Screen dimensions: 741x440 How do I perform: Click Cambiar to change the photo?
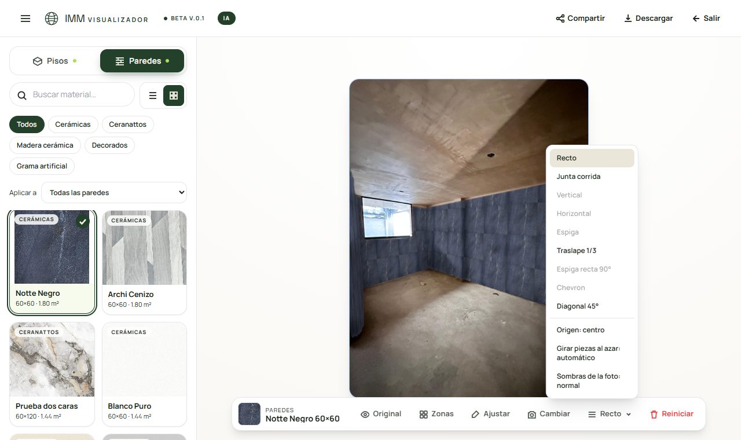(549, 414)
